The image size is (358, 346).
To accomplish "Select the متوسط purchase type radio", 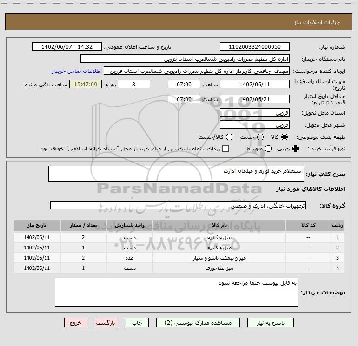I will click(268, 149).
